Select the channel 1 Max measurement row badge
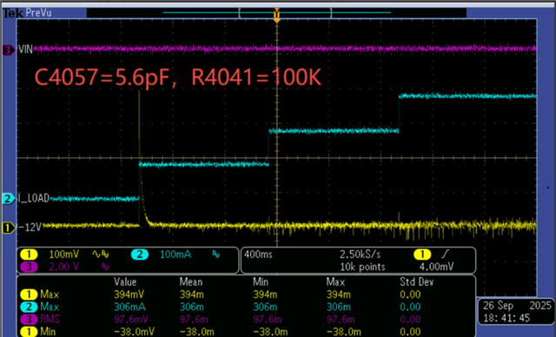 [29, 294]
